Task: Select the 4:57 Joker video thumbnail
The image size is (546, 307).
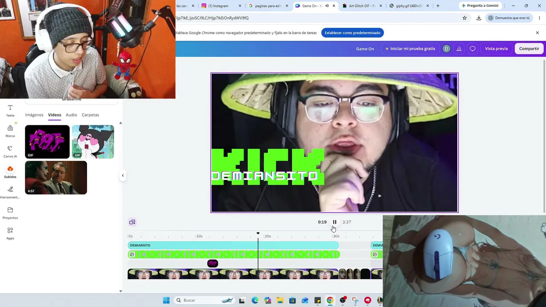Action: 56,178
